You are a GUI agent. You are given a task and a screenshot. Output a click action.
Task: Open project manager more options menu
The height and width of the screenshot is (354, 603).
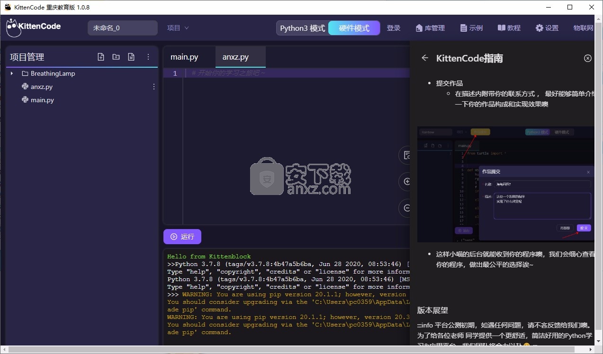148,57
